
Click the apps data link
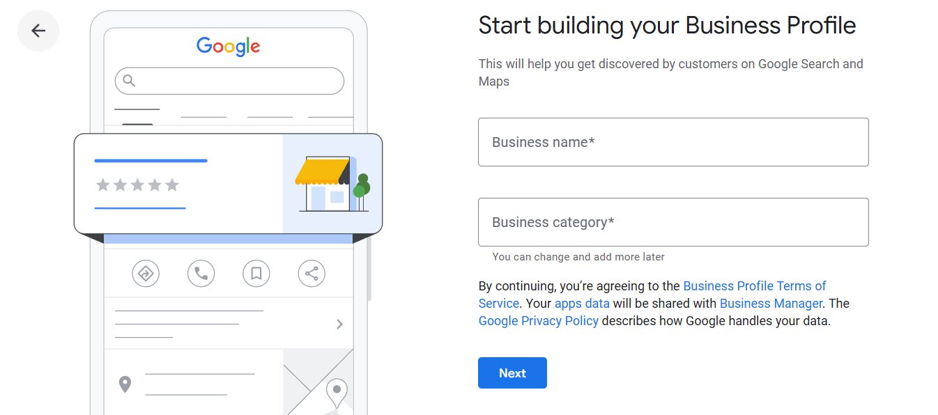[x=582, y=303]
